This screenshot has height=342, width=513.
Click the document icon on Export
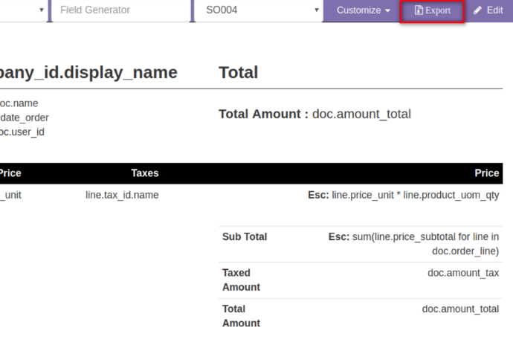(419, 10)
